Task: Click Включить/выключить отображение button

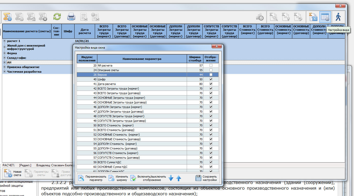Action: [148, 178]
